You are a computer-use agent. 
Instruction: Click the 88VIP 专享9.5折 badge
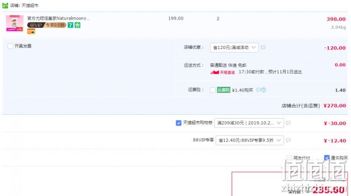(46, 25)
